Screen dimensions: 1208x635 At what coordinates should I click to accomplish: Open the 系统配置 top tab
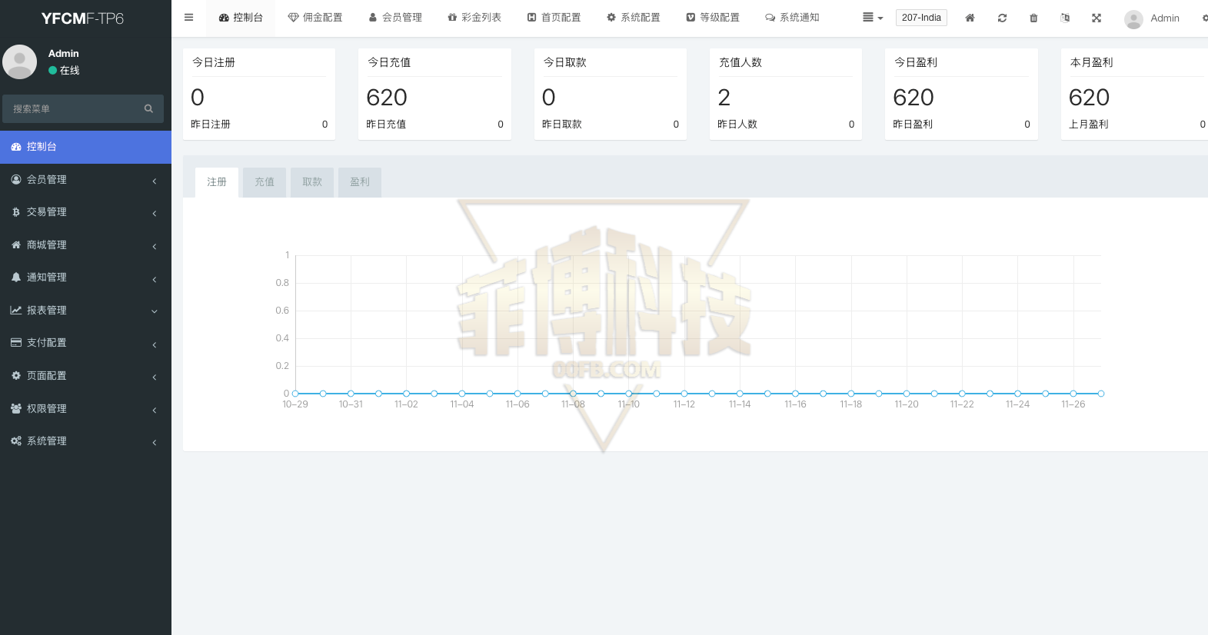[x=634, y=18]
